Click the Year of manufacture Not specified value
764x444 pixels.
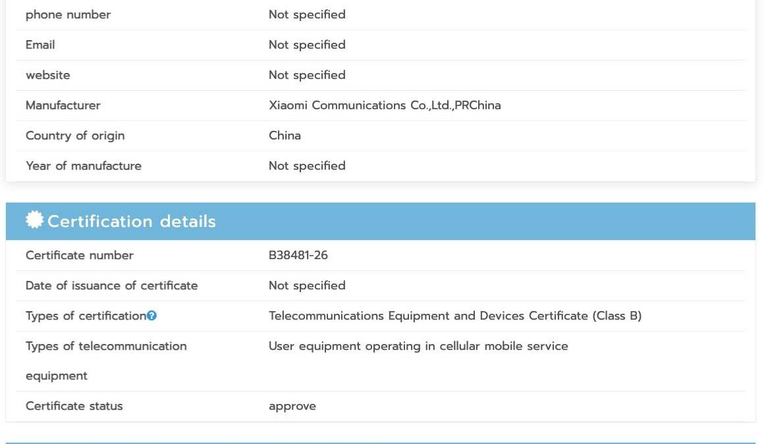[307, 166]
